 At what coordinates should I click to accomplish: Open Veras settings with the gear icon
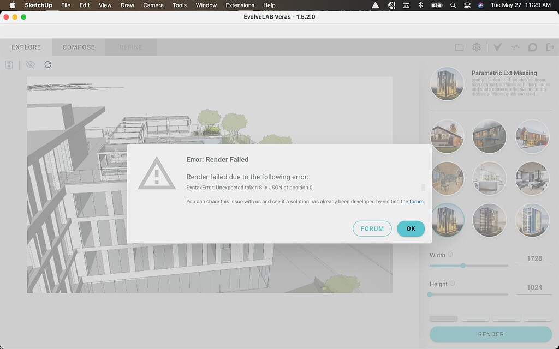coord(477,47)
